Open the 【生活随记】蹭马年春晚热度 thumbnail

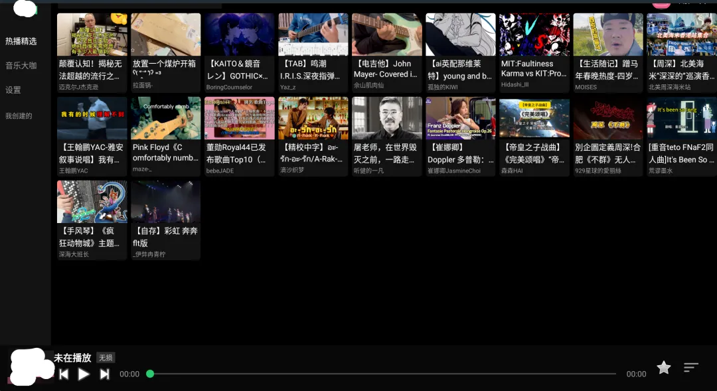coord(608,35)
